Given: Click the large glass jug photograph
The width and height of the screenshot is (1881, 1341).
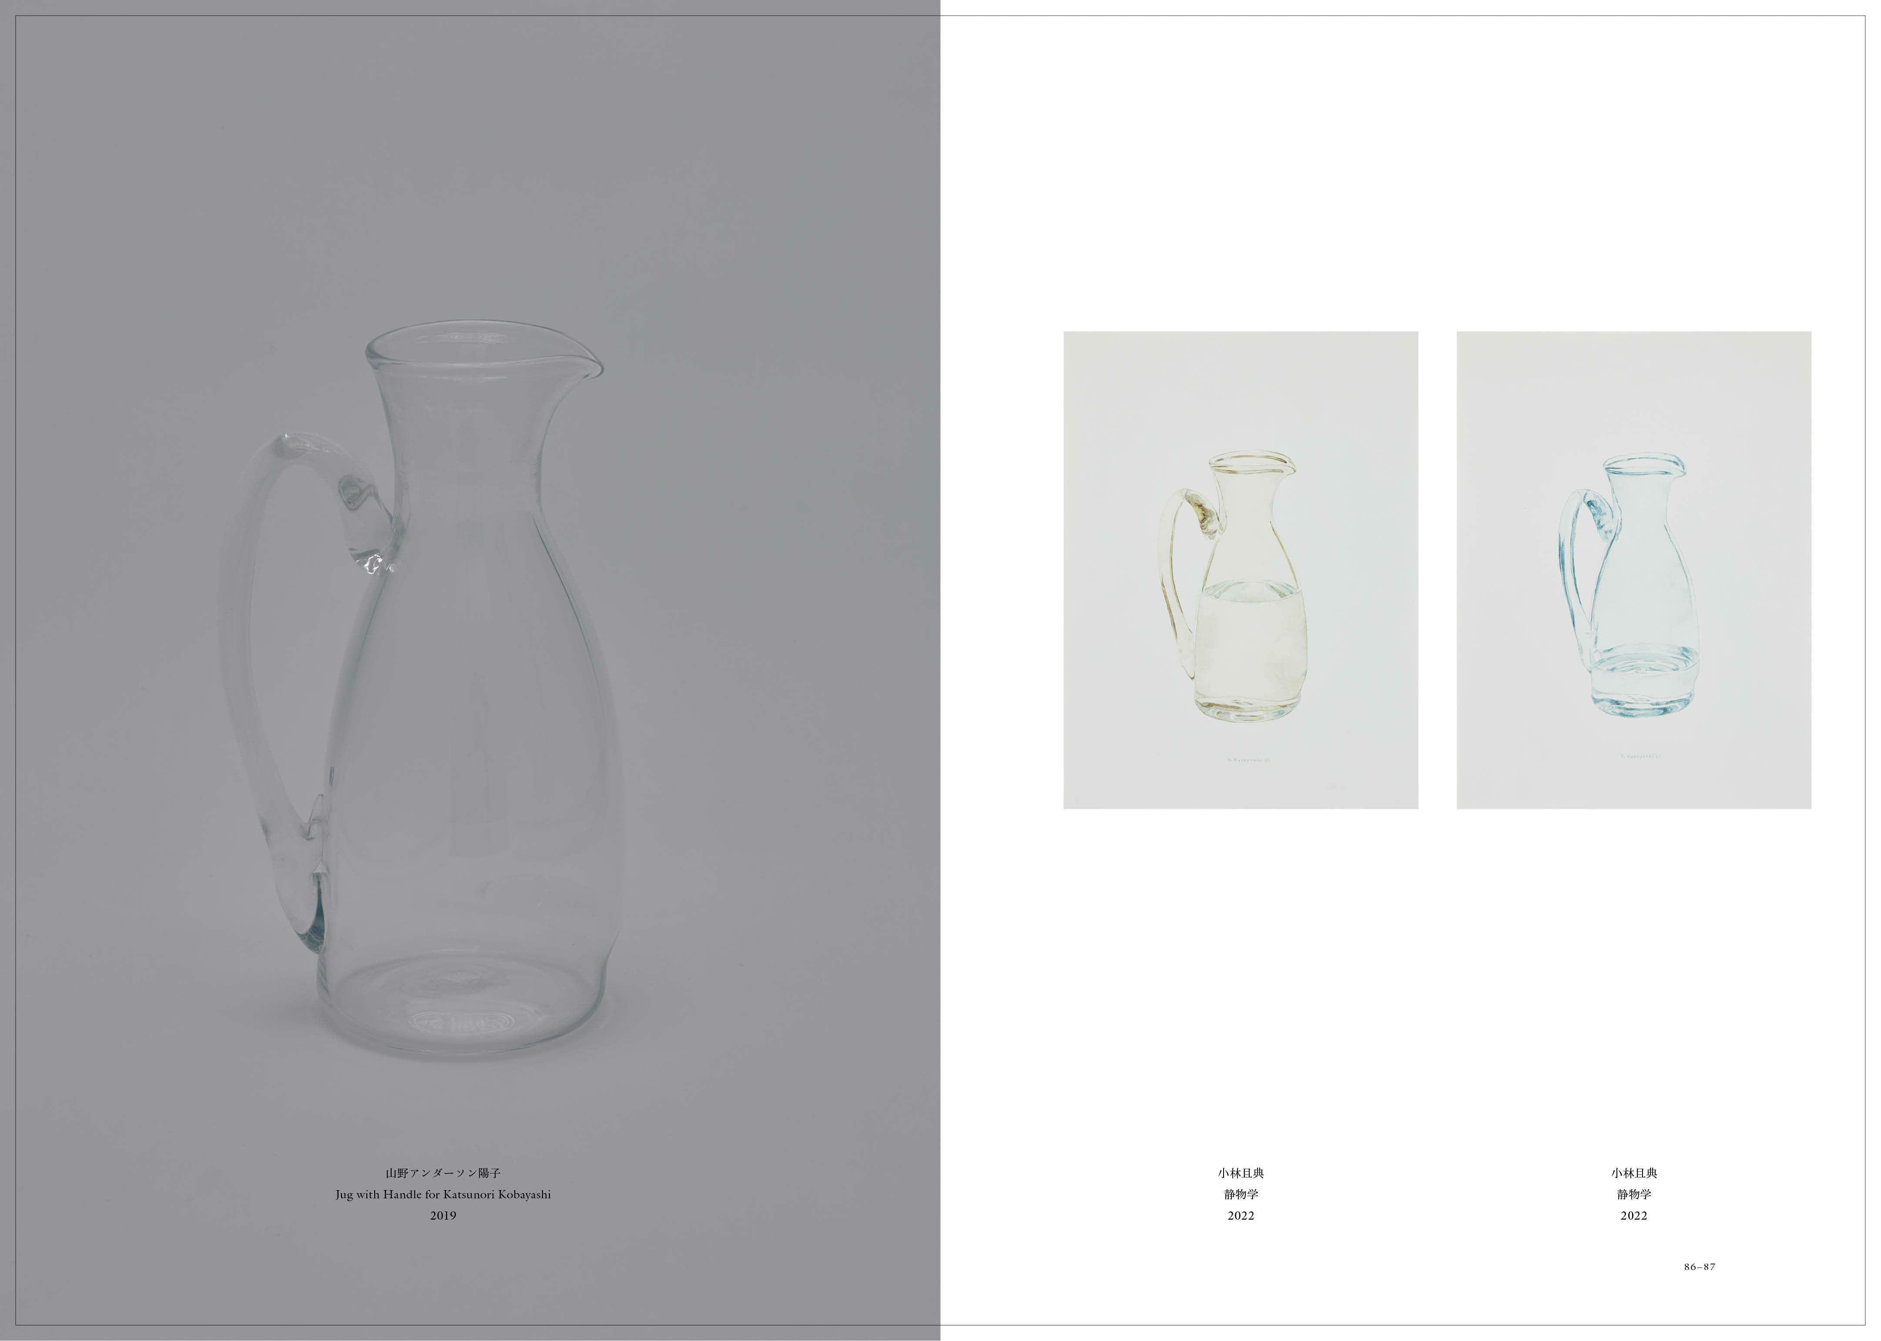Looking at the screenshot, I should click(471, 669).
